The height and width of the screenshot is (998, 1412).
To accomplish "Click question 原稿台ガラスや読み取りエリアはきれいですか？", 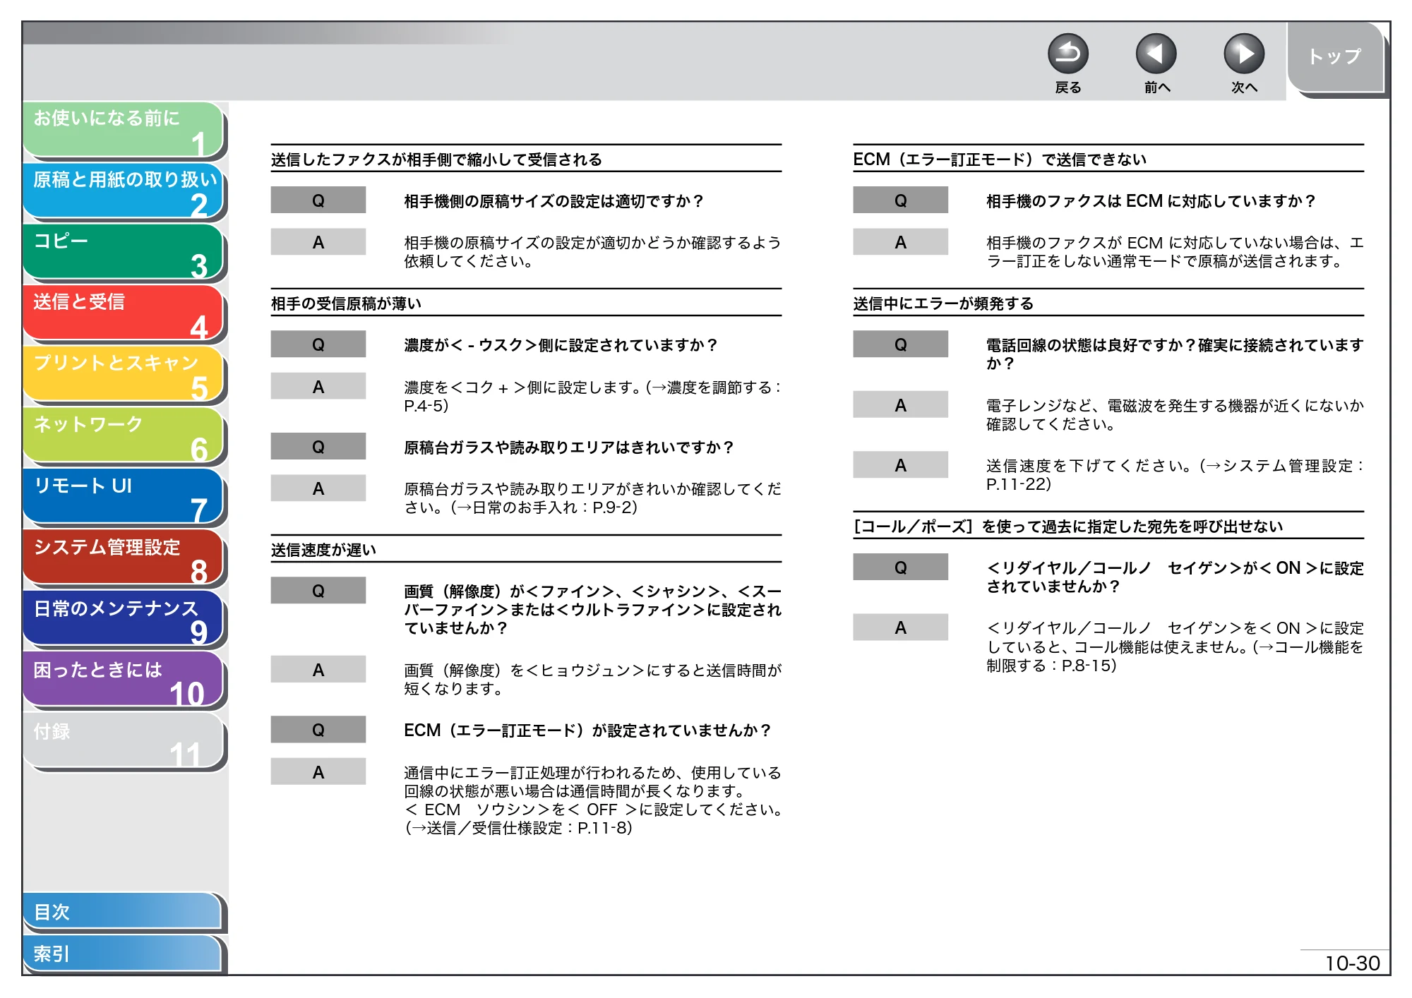I will coord(569,447).
